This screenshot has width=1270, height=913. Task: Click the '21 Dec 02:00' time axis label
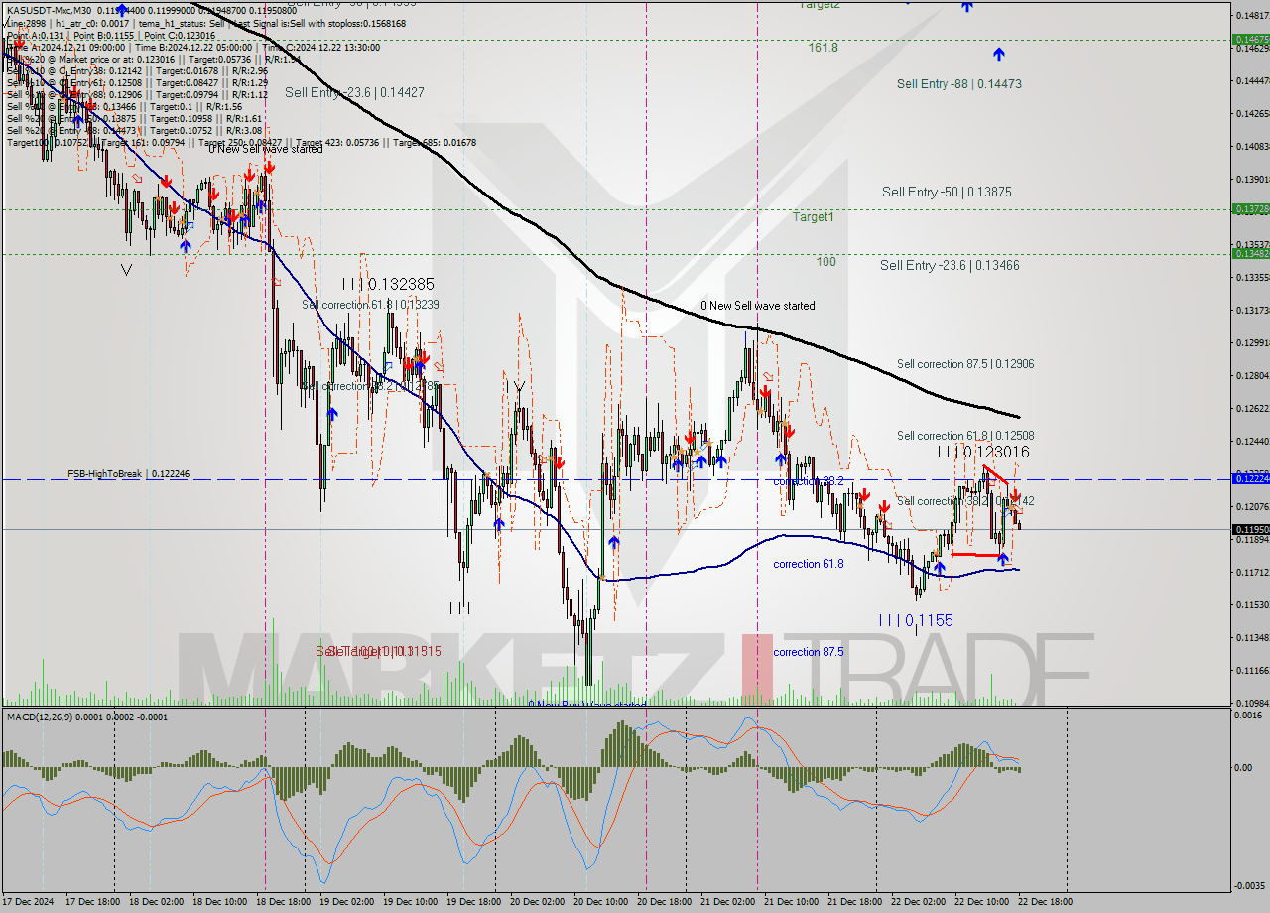coord(726,902)
